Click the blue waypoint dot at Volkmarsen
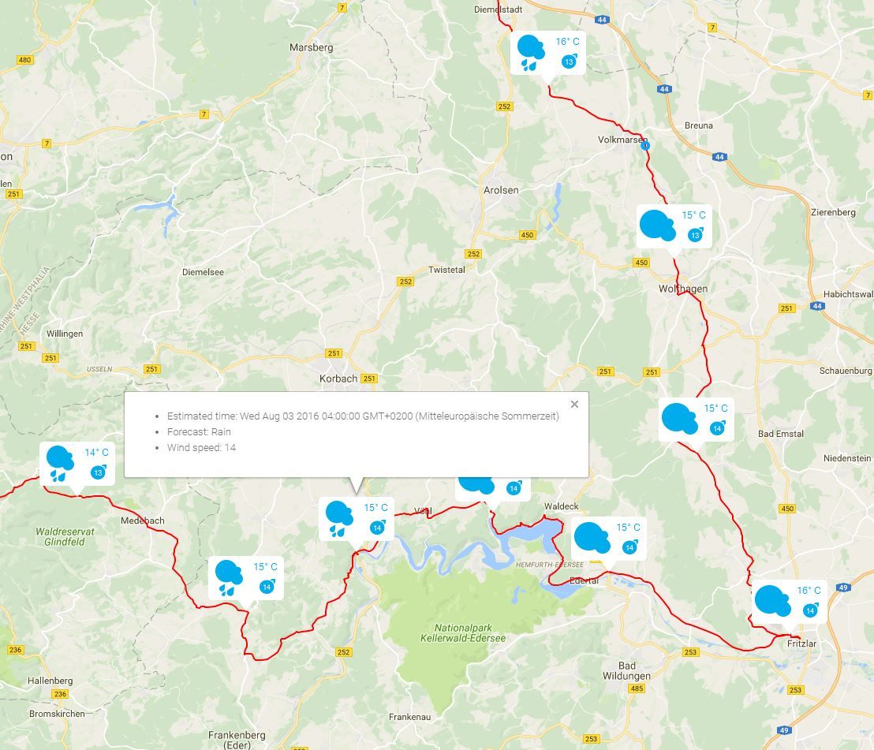874x750 pixels. pos(645,145)
